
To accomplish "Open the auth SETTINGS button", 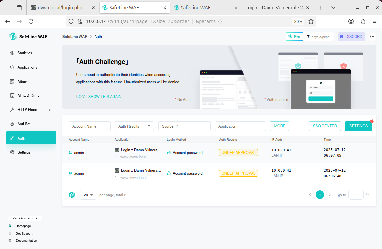I will tap(358, 126).
